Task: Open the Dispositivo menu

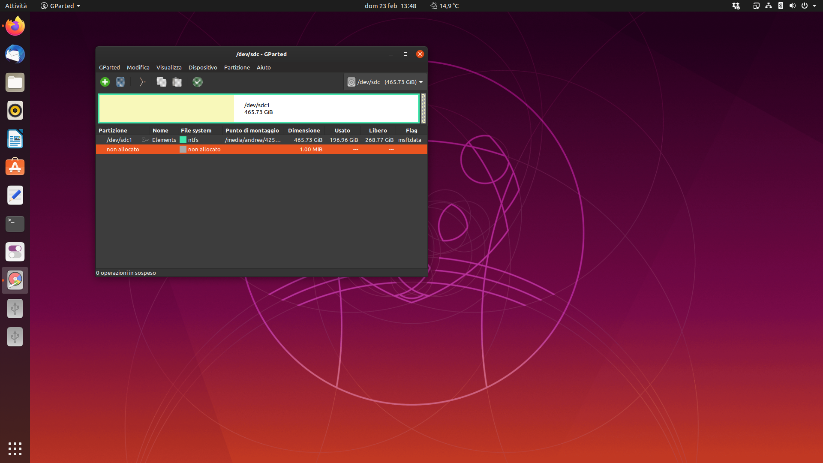Action: click(203, 67)
